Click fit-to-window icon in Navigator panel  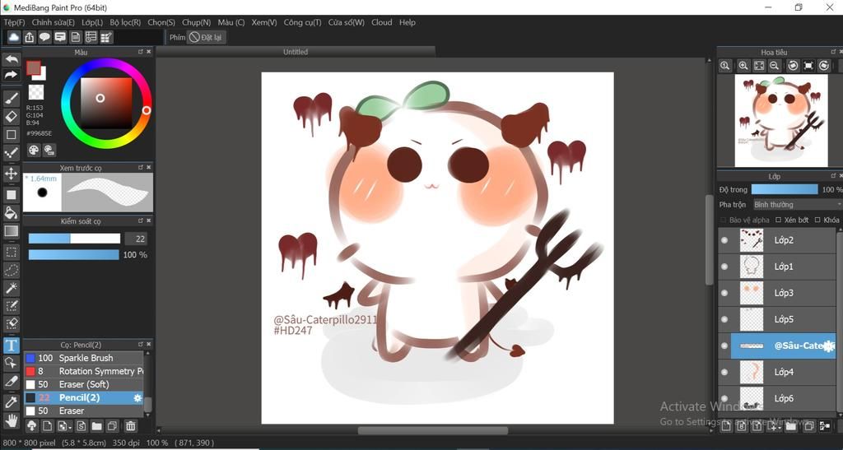758,66
